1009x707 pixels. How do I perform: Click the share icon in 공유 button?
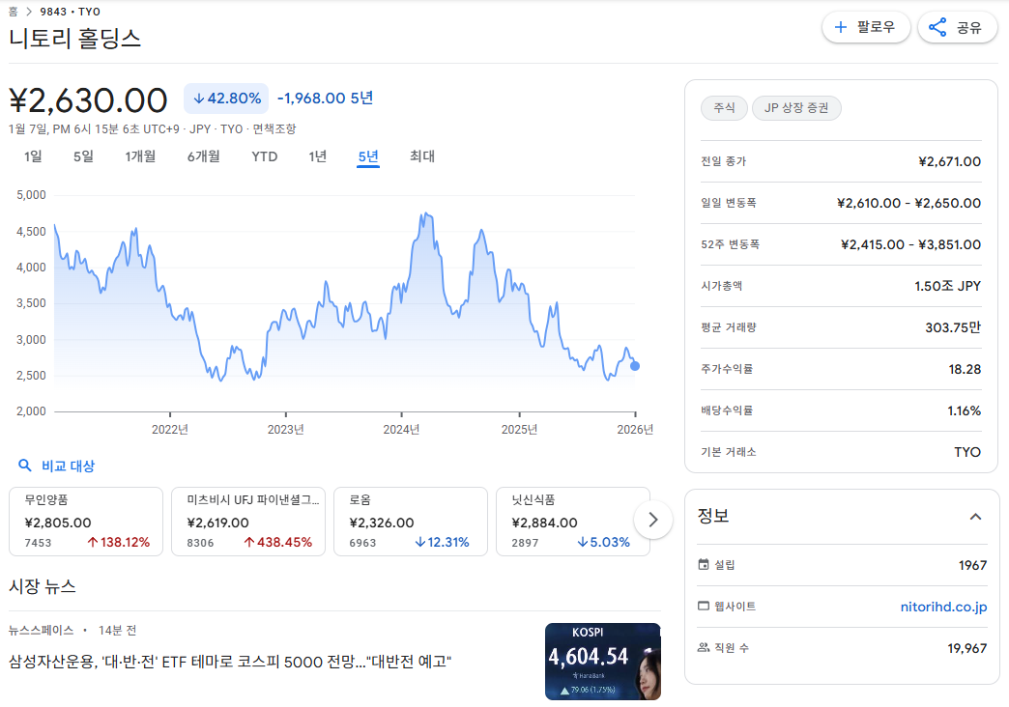tap(937, 27)
